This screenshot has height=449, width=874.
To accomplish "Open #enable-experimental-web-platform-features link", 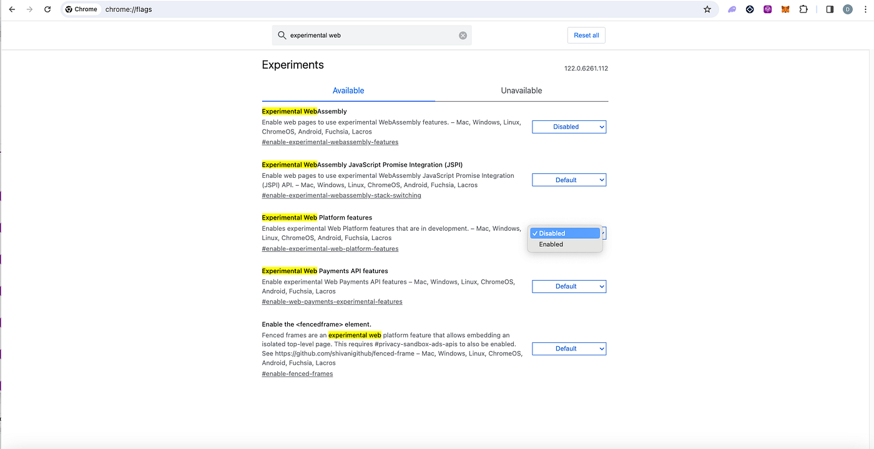I will pyautogui.click(x=330, y=249).
